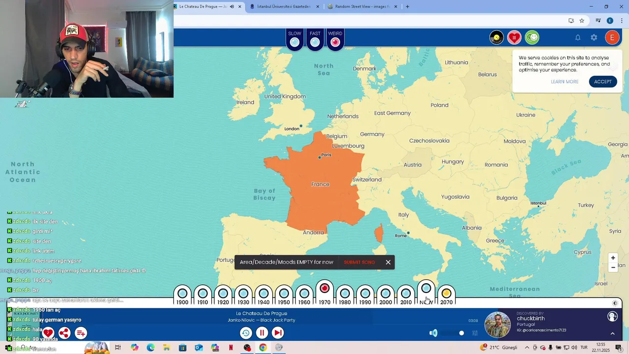Viewport: 629px width, 354px height.
Task: Show hidden system tray icons
Action: [x=527, y=348]
